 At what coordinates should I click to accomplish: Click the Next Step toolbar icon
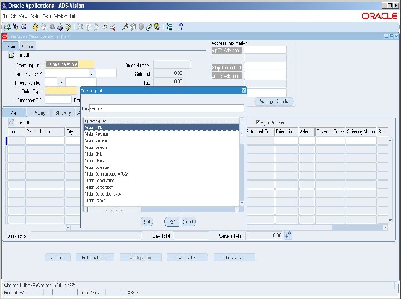[44, 27]
